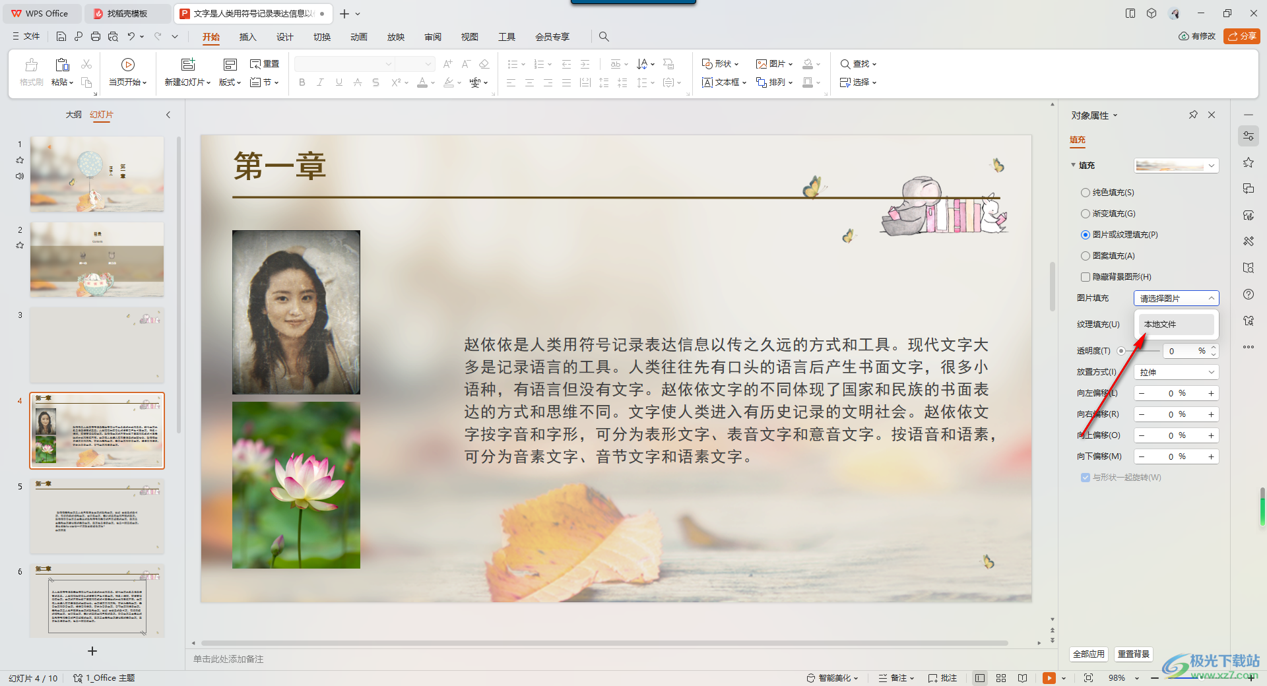The height and width of the screenshot is (686, 1267).
Task: Start slideshow from current page icon
Action: tap(128, 65)
